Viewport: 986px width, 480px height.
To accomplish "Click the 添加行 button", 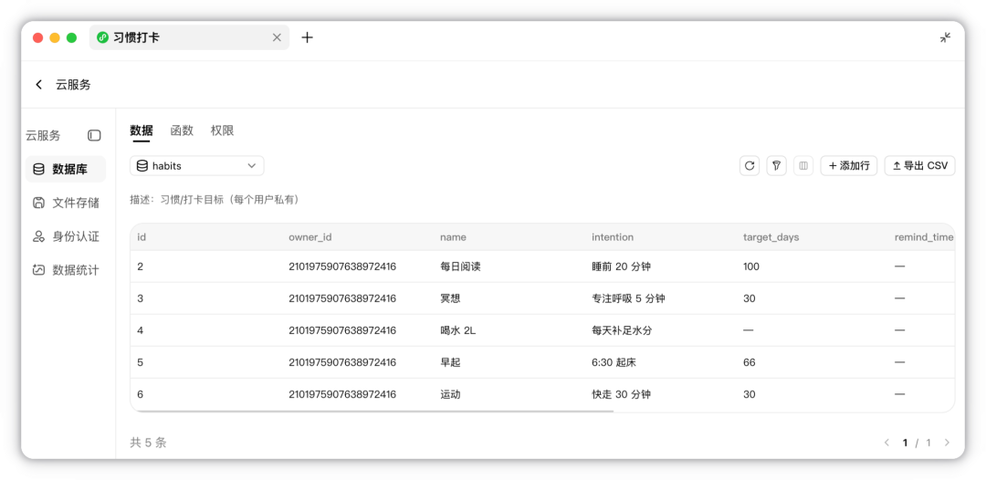I will [x=849, y=166].
